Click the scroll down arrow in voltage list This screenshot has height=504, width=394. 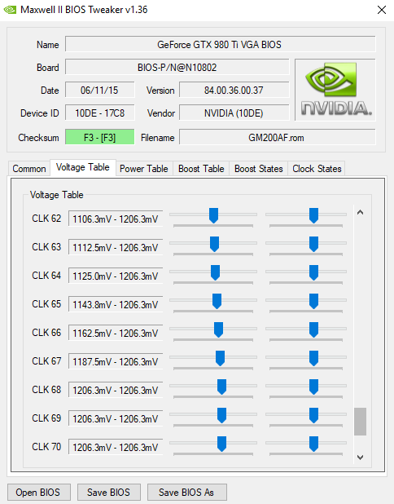coord(360,457)
